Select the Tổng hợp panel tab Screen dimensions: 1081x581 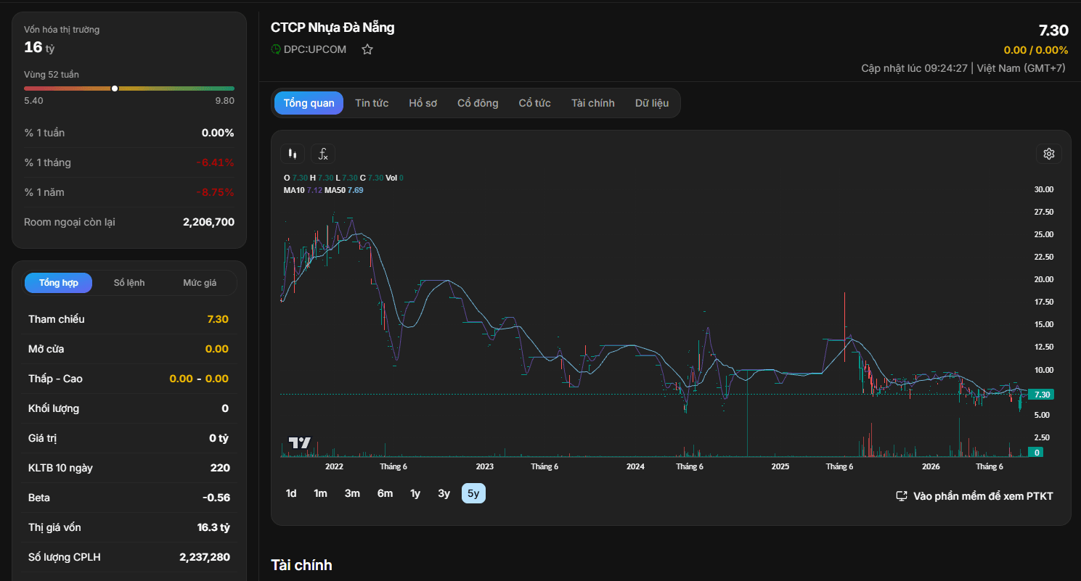(58, 283)
